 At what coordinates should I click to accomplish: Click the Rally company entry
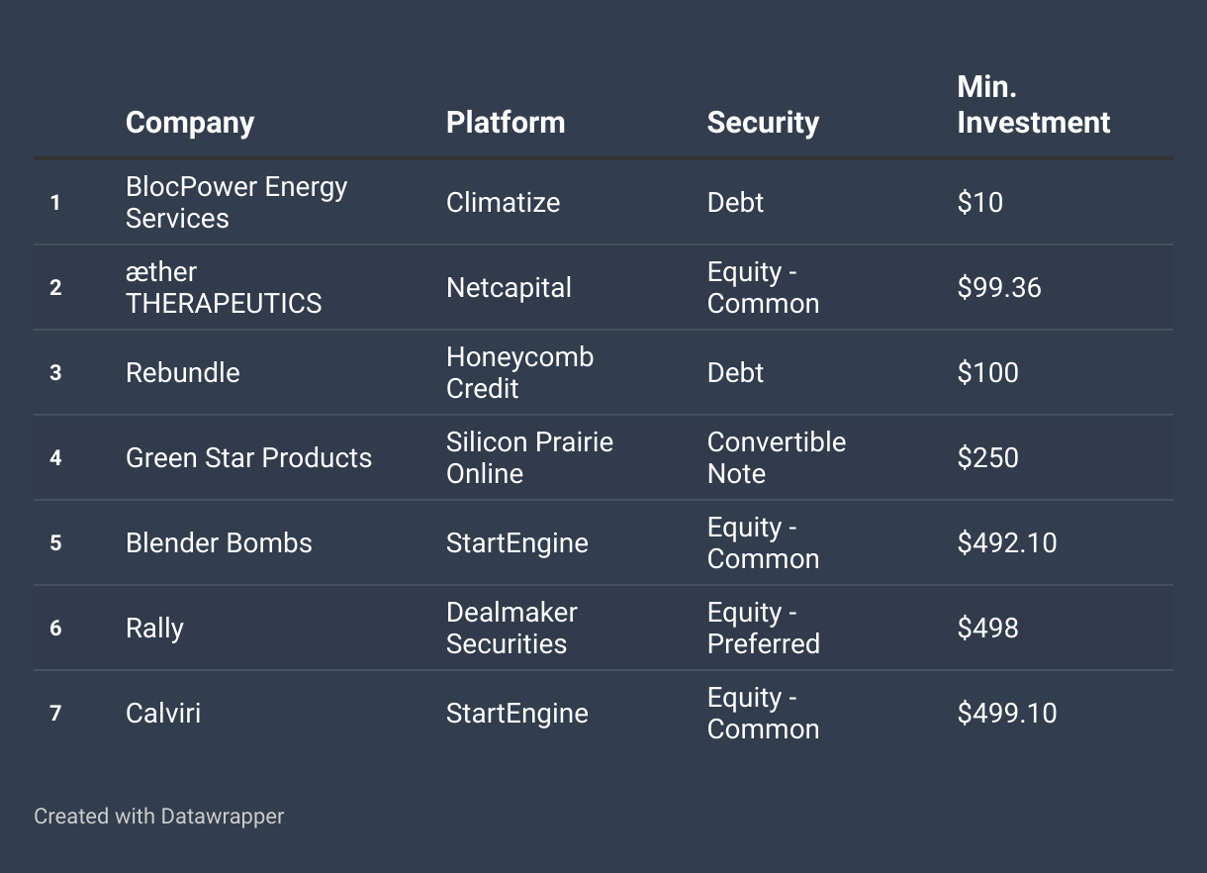(x=154, y=628)
